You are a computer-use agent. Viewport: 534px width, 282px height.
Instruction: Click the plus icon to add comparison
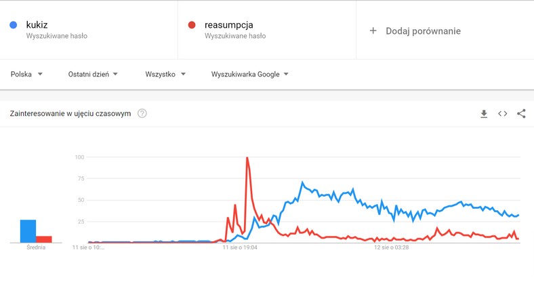[x=373, y=31]
